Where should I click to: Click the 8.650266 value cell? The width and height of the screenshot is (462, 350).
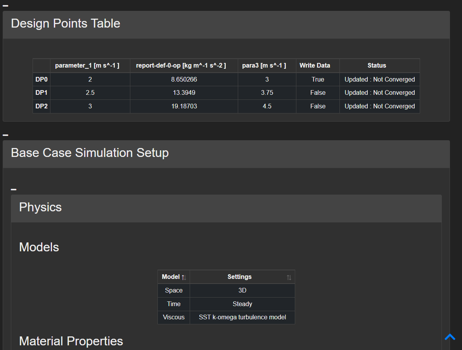[x=184, y=79]
